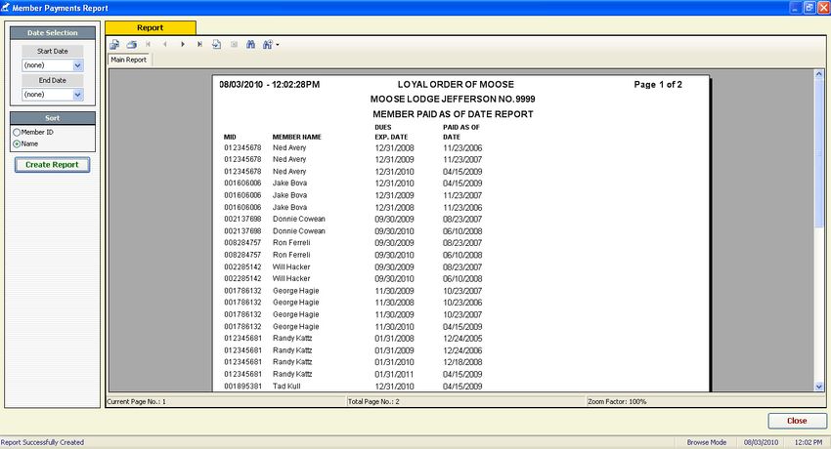Image resolution: width=831 pixels, height=449 pixels.
Task: Click the dues date 01/31/2008
Action: point(394,339)
